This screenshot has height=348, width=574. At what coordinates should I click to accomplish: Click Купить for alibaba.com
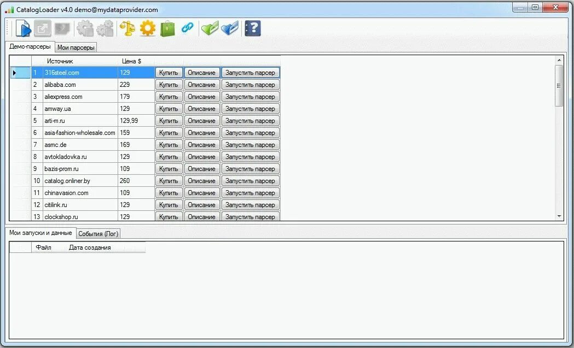[x=169, y=85]
